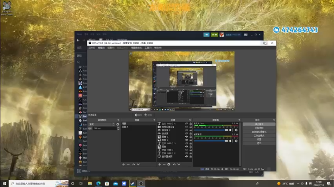Click 停止推流 button in Controls
Screen dimensions: 334x187
[x=259, y=124]
